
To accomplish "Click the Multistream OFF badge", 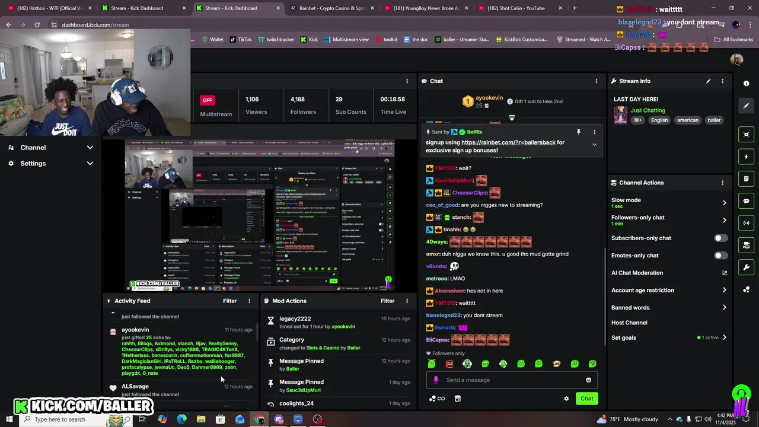I will [x=207, y=100].
